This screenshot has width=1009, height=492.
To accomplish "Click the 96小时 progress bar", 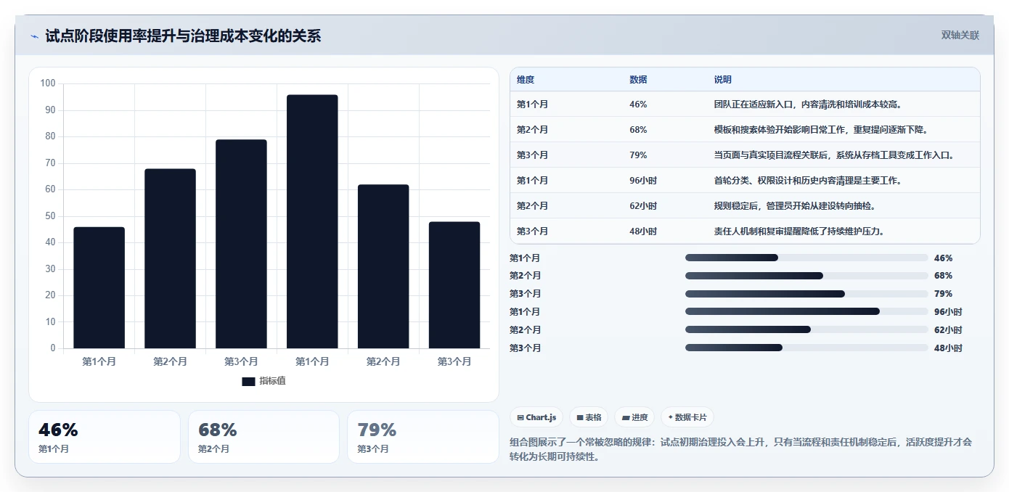I will click(x=806, y=312).
